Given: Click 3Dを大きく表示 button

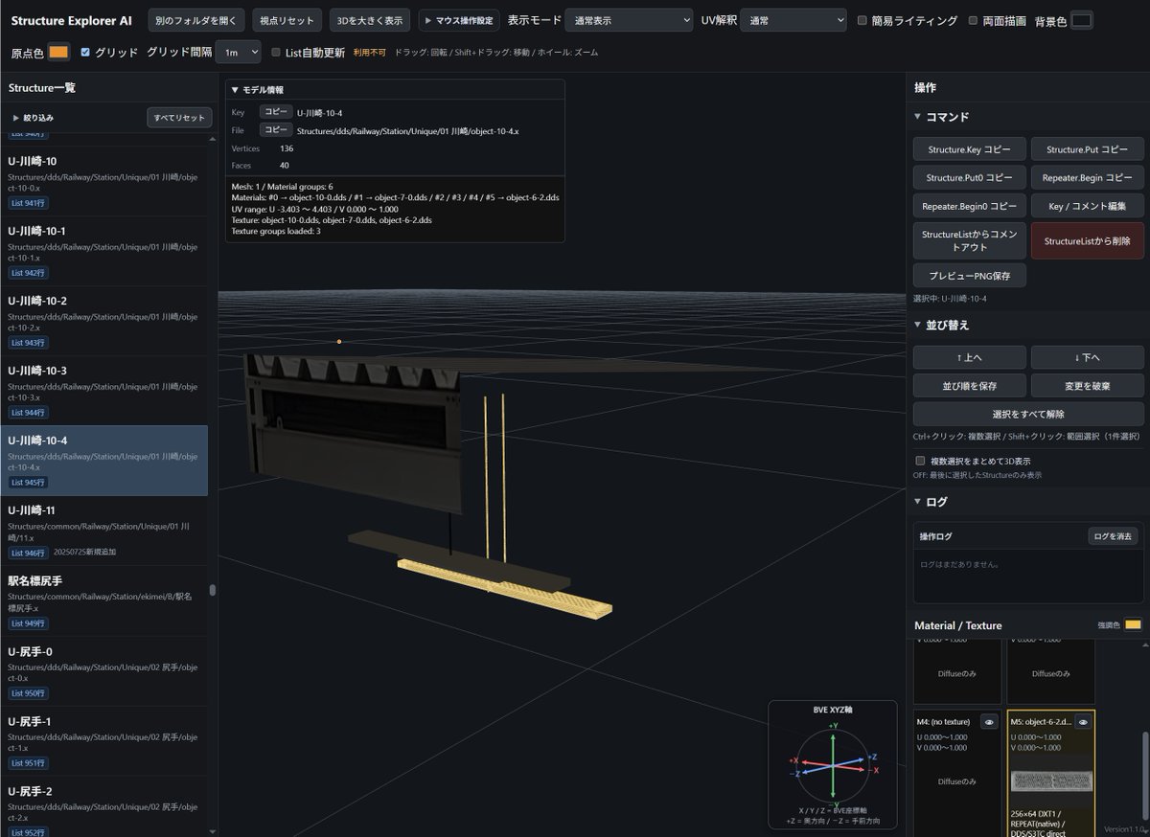Looking at the screenshot, I should 370,20.
